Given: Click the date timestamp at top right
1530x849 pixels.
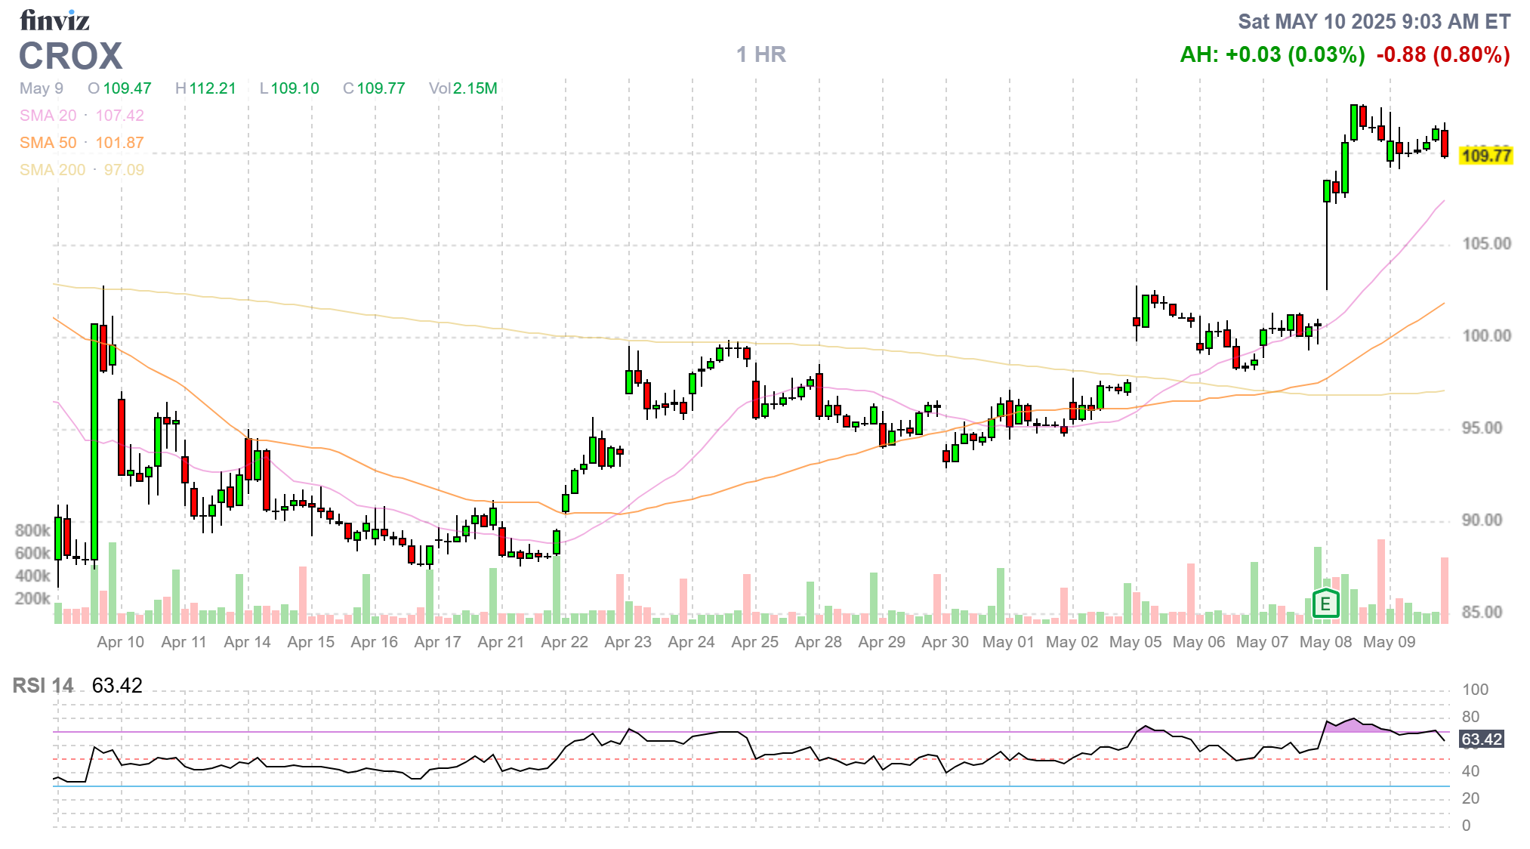Looking at the screenshot, I should [x=1374, y=21].
